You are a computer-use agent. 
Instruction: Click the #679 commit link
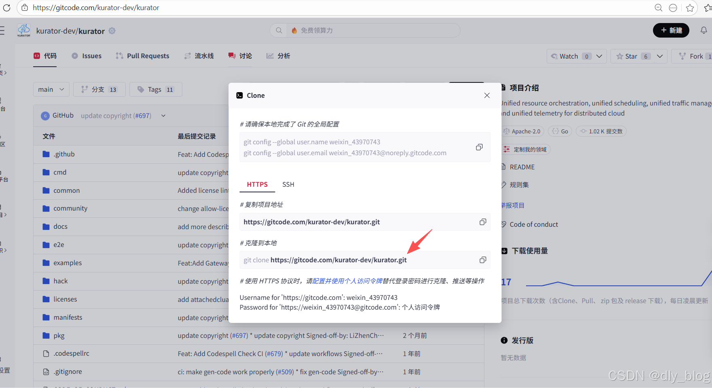pos(274,354)
